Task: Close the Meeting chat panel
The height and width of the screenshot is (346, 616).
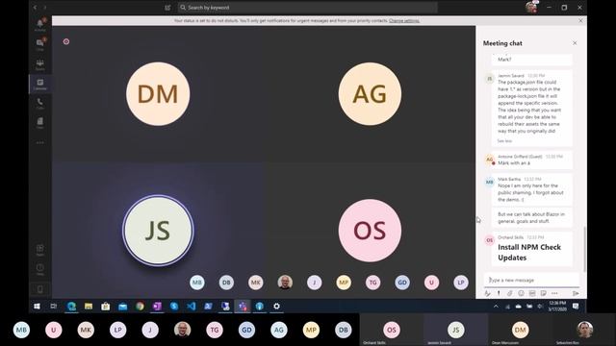Action: click(575, 43)
